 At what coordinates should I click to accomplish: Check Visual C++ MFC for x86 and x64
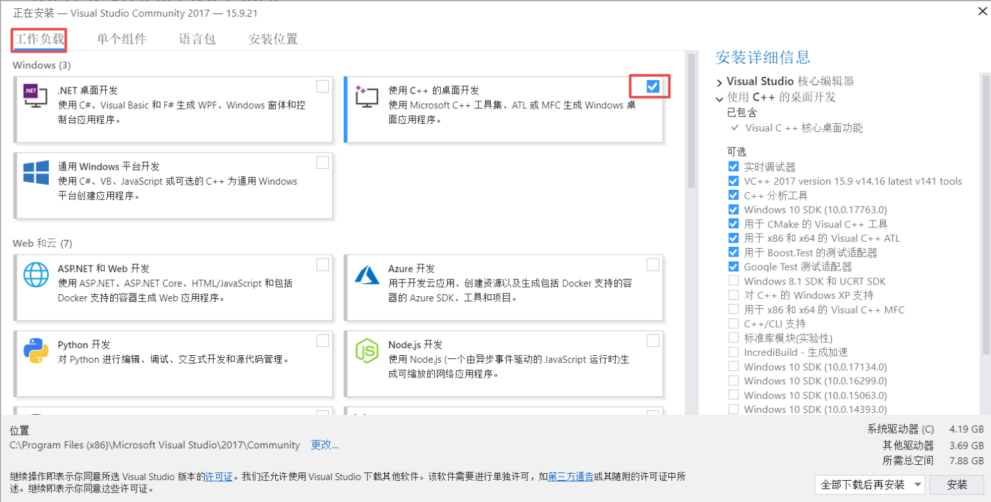[733, 310]
